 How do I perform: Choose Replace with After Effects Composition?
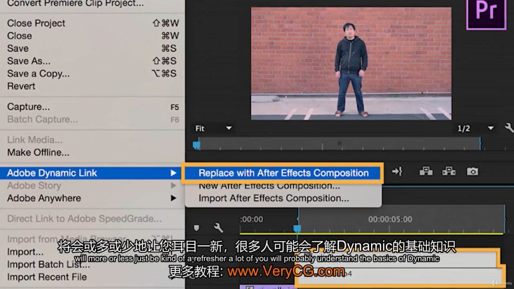pyautogui.click(x=284, y=173)
